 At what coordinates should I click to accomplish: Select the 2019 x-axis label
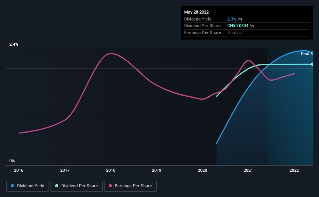(x=157, y=170)
